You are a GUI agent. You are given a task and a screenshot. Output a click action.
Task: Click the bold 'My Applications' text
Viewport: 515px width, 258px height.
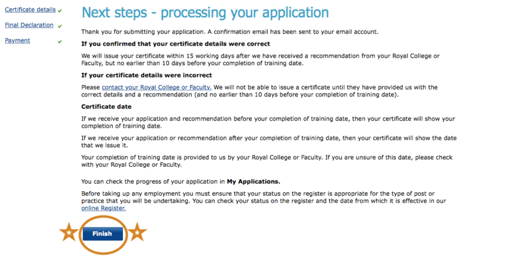(x=253, y=182)
